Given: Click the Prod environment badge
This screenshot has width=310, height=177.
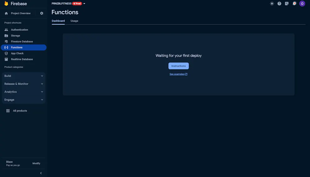Looking at the screenshot, I should [x=77, y=3].
